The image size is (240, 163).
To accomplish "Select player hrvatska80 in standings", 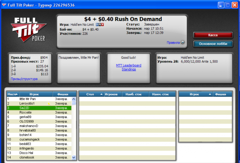I will coord(39,130).
